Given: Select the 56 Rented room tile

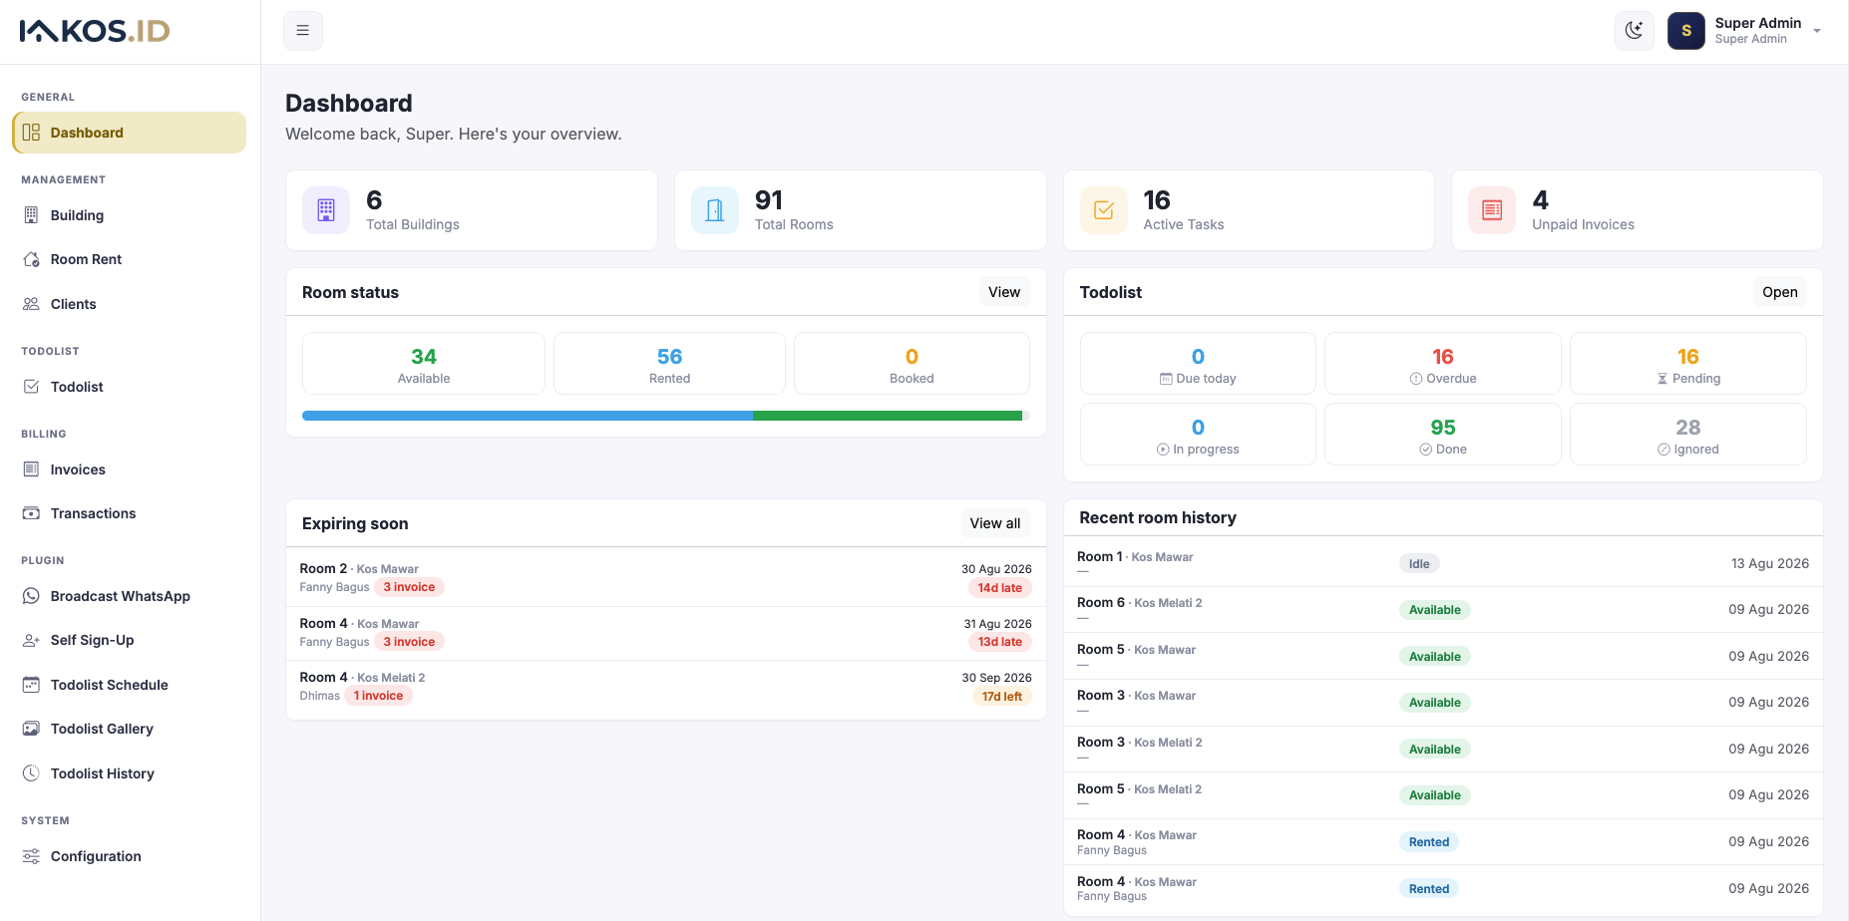Looking at the screenshot, I should pyautogui.click(x=669, y=364).
